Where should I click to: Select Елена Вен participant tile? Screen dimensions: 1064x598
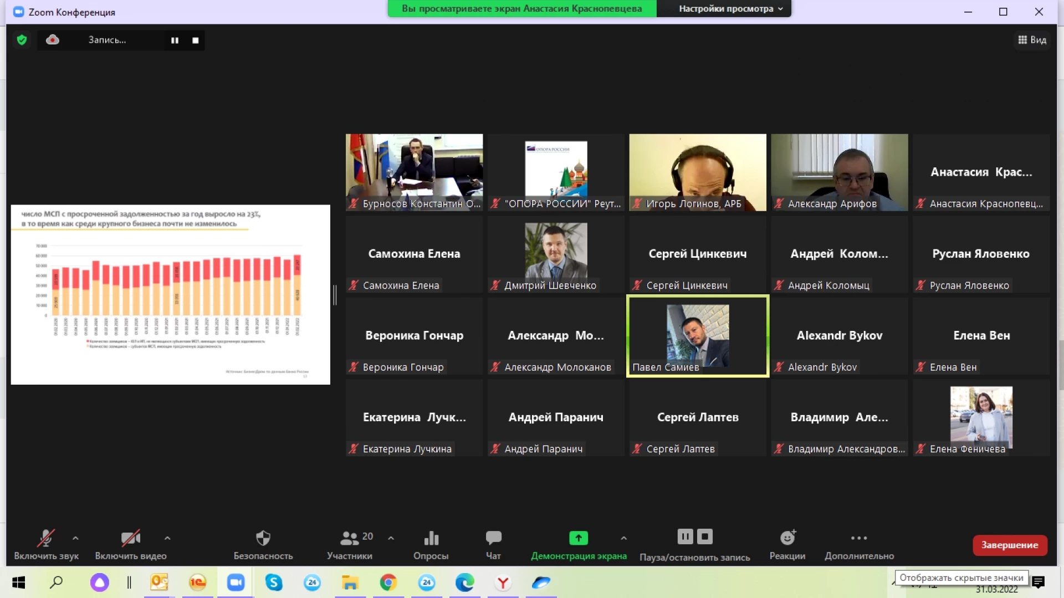[x=981, y=336]
